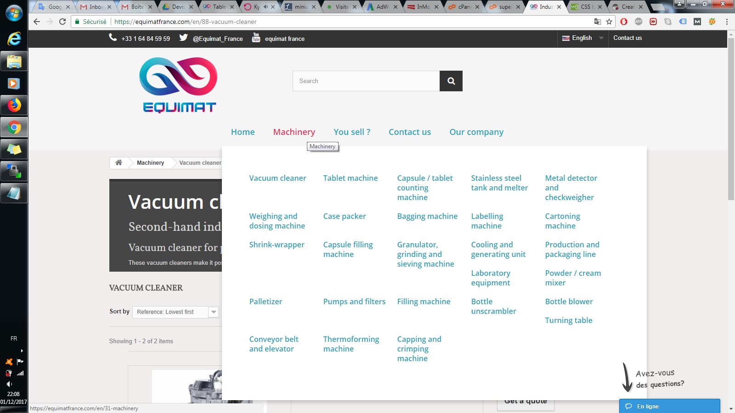Screen dimensions: 735x413
Task: Switch to the CSS browser tab
Action: tap(587, 7)
